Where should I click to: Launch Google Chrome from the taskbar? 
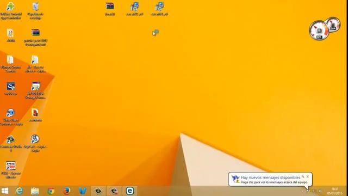pyautogui.click(x=51, y=191)
